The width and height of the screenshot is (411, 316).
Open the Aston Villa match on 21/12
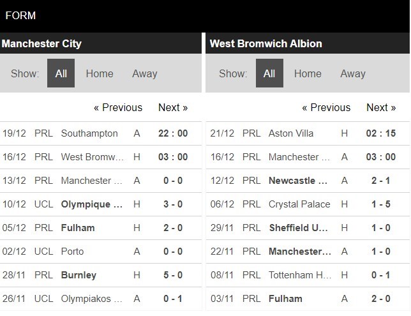(x=290, y=133)
